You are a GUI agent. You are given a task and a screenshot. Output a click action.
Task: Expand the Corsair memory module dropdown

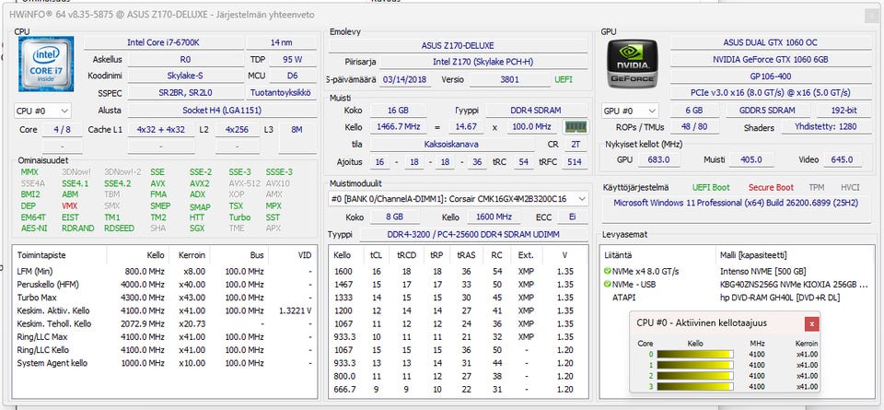[x=582, y=198]
